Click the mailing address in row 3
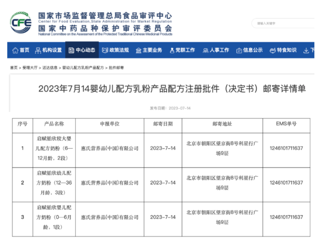 coord(222,217)
